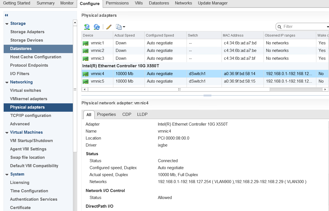The height and width of the screenshot is (211, 329).
Task: Switch to the LLDP details tab
Action: [142, 114]
